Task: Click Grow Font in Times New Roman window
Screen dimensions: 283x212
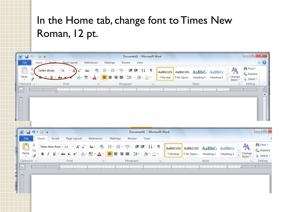Action: (78, 147)
